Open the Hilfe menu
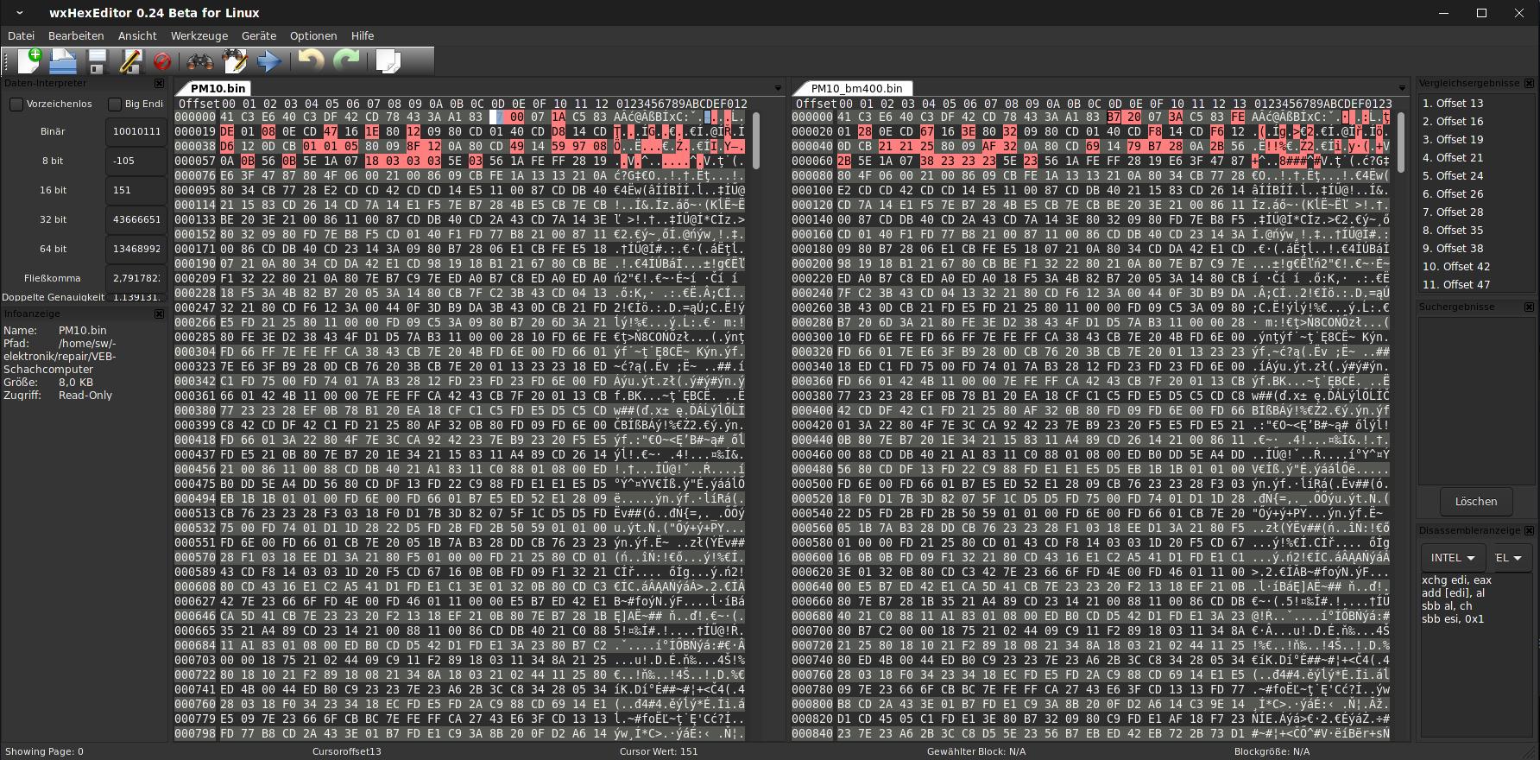 [x=363, y=35]
